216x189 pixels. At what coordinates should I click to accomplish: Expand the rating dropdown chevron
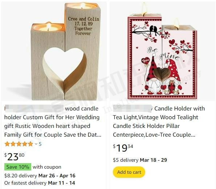point(36,144)
